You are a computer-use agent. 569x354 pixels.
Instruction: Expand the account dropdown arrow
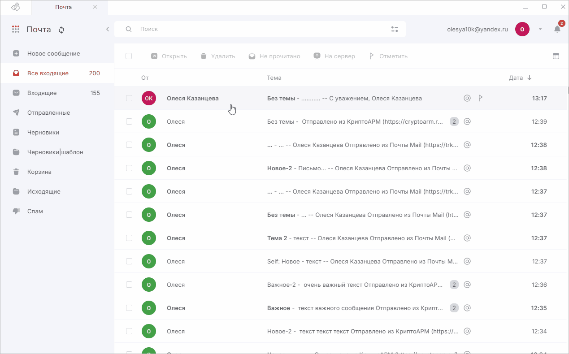540,29
